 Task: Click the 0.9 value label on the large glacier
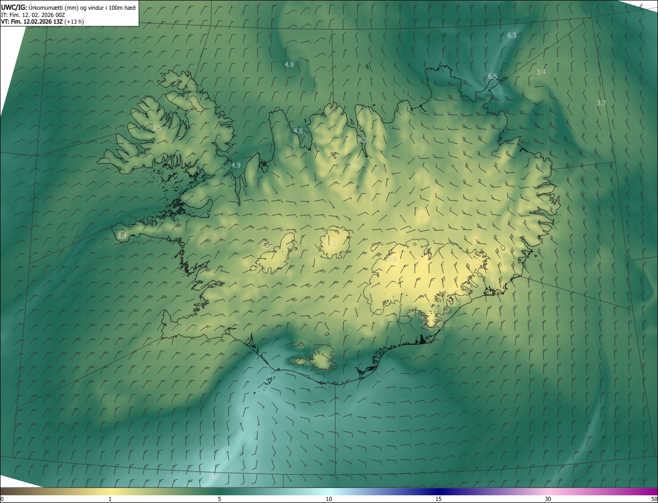pos(392,260)
